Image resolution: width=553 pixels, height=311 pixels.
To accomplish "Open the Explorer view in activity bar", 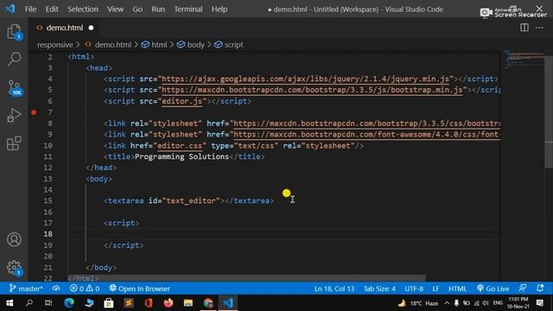I will coord(14,32).
